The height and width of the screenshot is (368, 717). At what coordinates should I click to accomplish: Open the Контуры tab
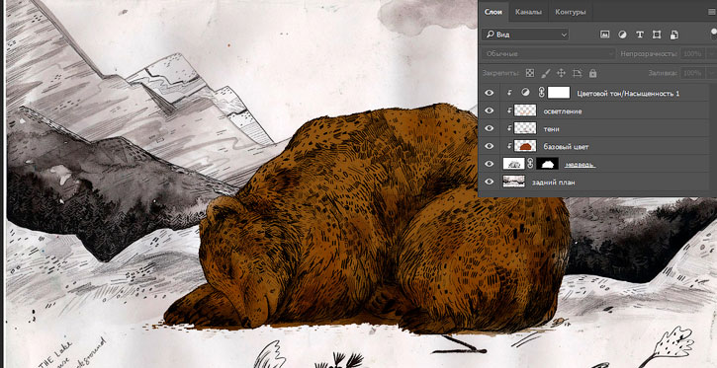(571, 12)
